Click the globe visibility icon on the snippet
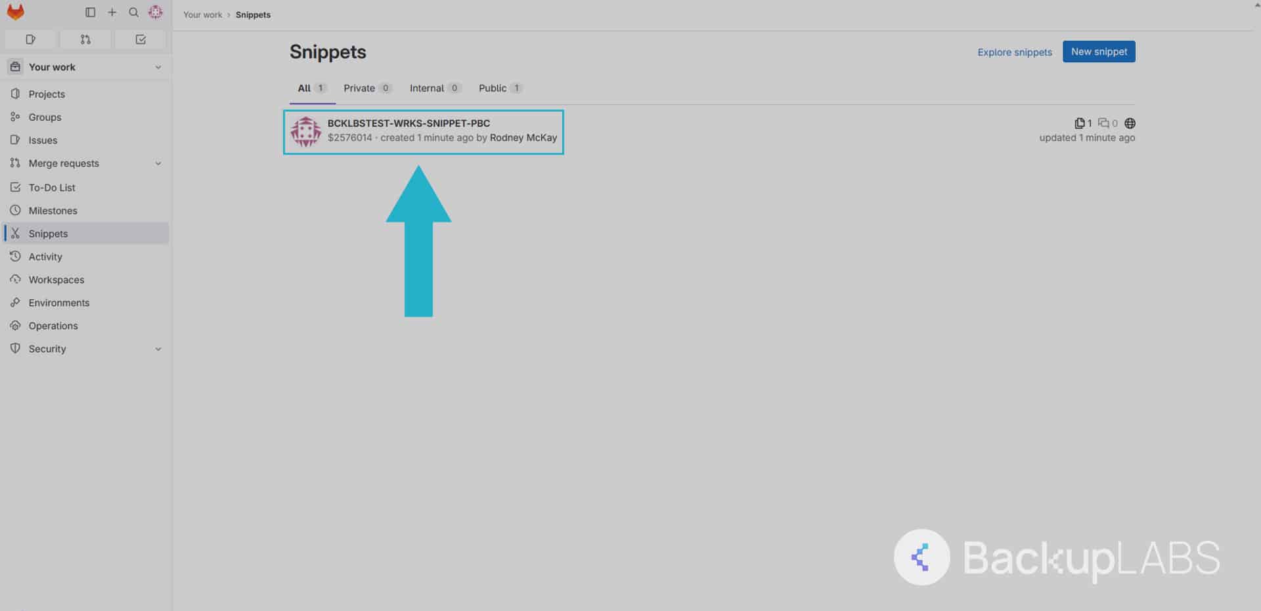This screenshot has height=611, width=1261. (1130, 123)
